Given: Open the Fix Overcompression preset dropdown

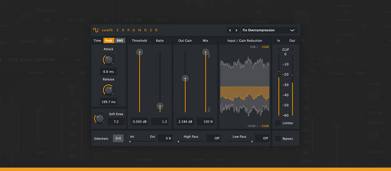Looking at the screenshot, I should tap(269, 30).
